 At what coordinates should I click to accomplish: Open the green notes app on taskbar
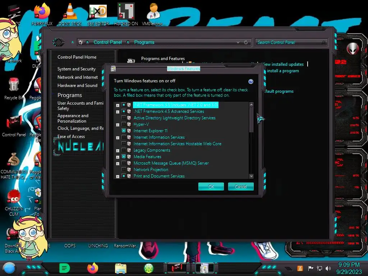(x=65, y=268)
